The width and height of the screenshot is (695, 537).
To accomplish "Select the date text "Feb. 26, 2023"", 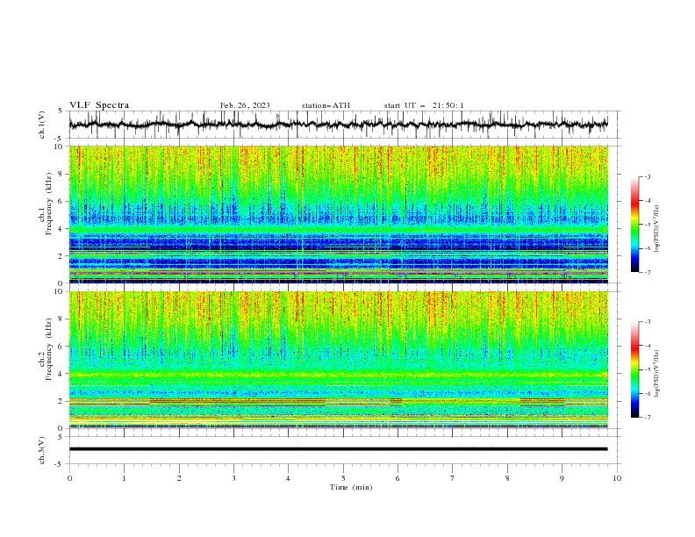I will coord(245,105).
